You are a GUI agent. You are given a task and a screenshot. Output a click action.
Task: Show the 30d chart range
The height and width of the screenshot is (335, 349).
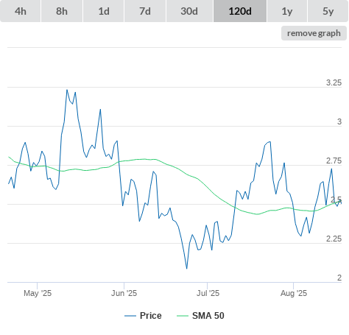pyautogui.click(x=189, y=11)
